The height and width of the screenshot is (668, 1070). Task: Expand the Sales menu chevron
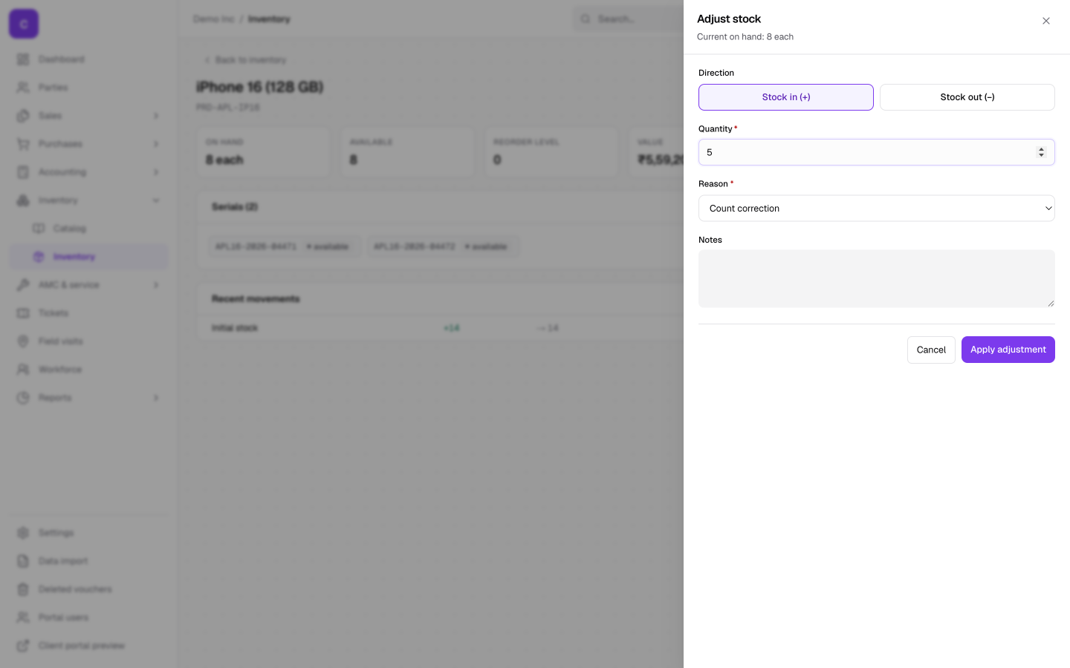coord(156,116)
